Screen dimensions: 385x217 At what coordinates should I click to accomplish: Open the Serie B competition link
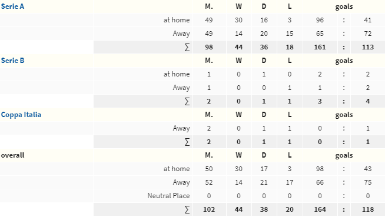coord(12,61)
